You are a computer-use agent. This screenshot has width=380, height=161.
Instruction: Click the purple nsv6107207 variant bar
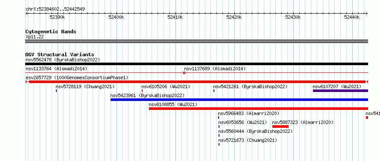(x=340, y=91)
